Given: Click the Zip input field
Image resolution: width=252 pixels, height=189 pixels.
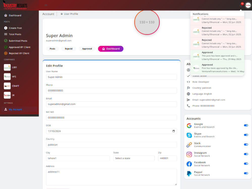Looking at the screenshot, I should (x=168, y=158).
